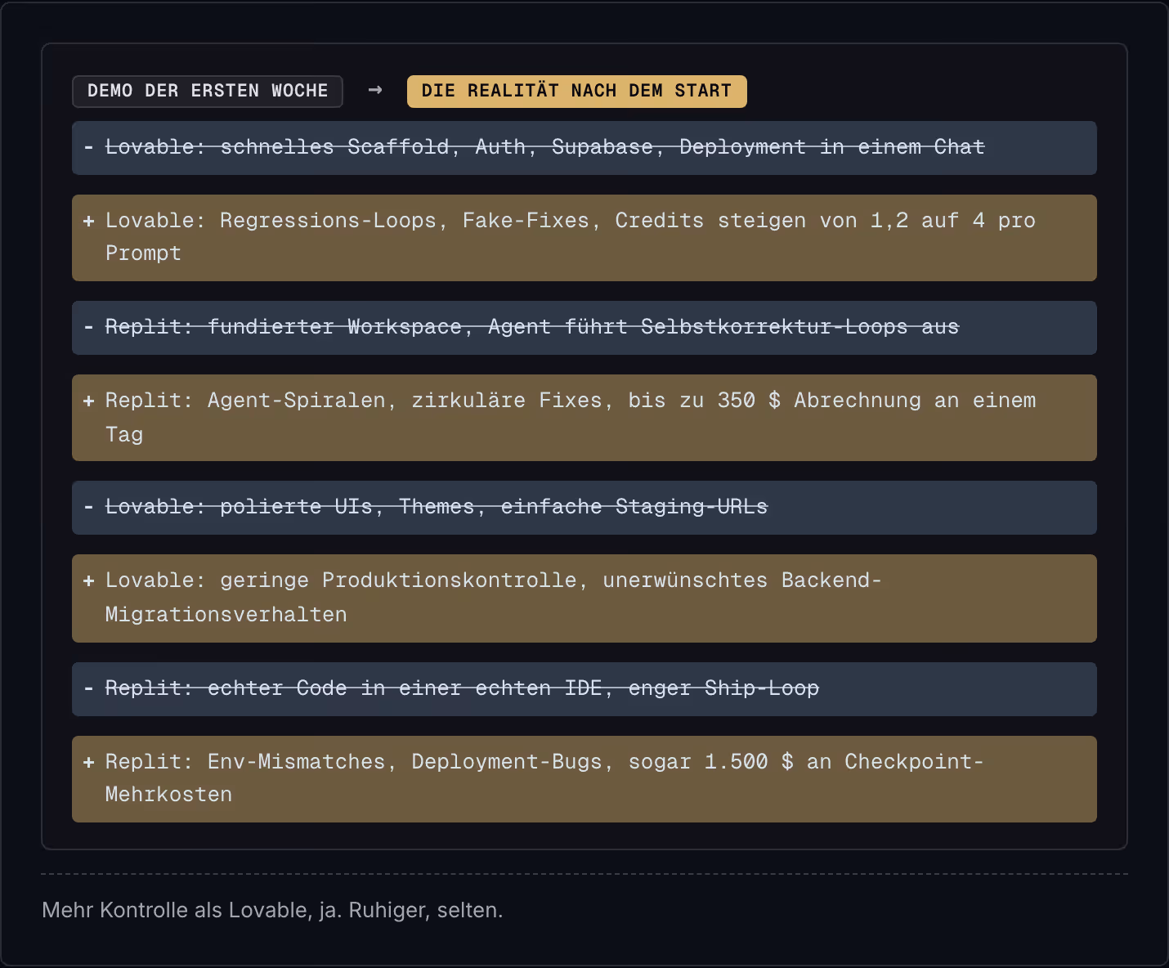
Task: Select line 'Lovable: geringe Produktionskontrolle'
Action: pos(584,598)
